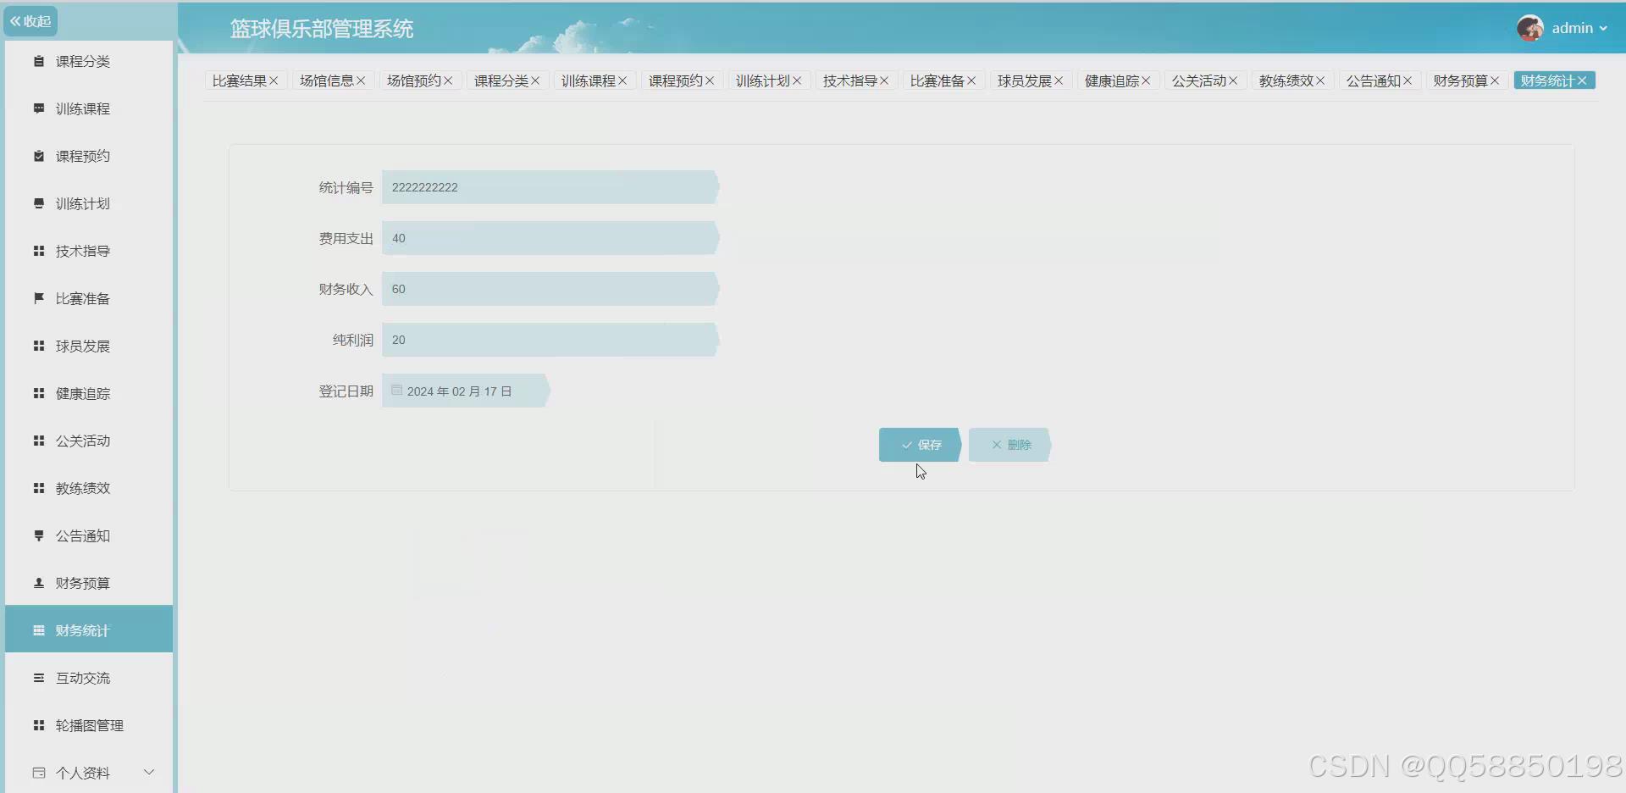Open 公告通知 using its megaphone icon

pos(38,535)
